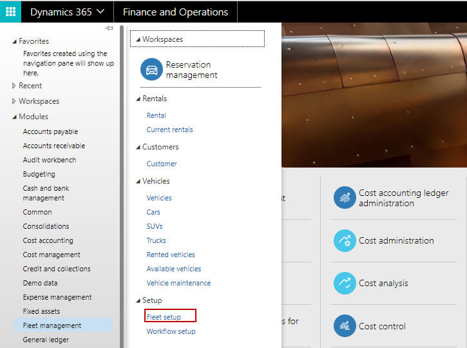Open the Vehicles link under Vehicles group

158,198
